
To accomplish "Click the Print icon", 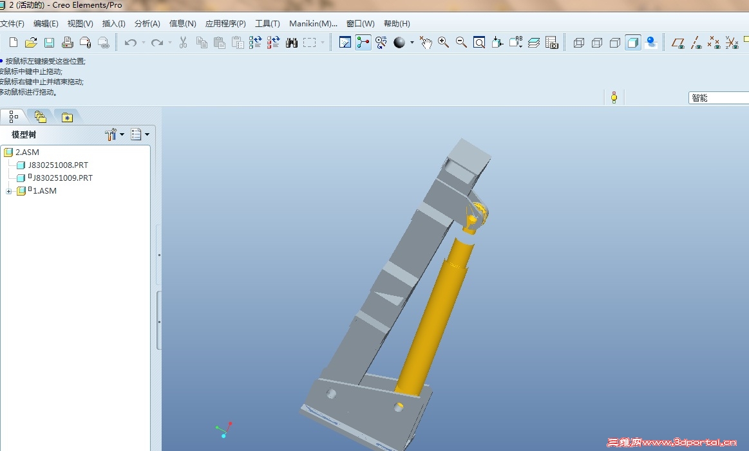I will click(x=68, y=42).
